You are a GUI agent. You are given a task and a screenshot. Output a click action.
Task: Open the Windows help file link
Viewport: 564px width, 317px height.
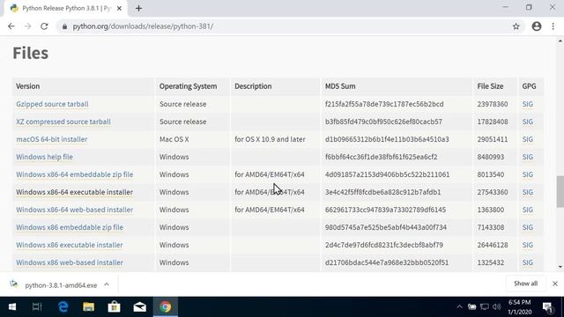pyautogui.click(x=44, y=157)
